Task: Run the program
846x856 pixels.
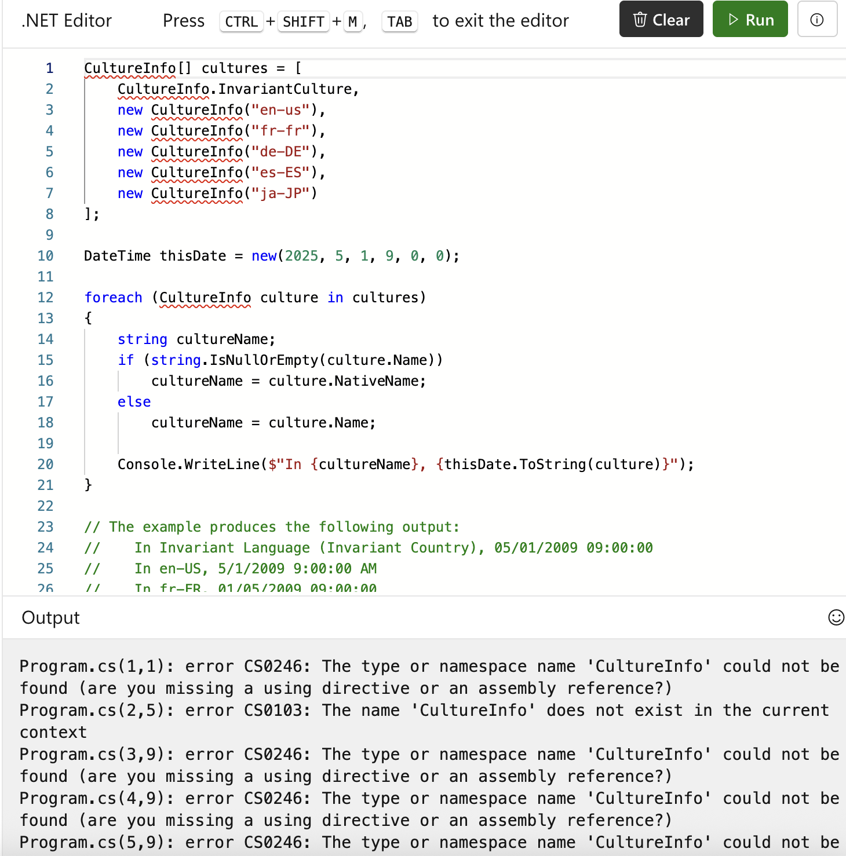Action: click(x=750, y=19)
